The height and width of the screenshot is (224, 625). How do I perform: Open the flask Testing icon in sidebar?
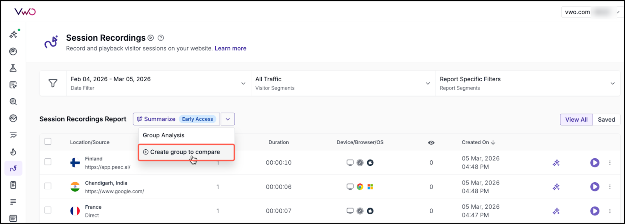click(x=13, y=68)
